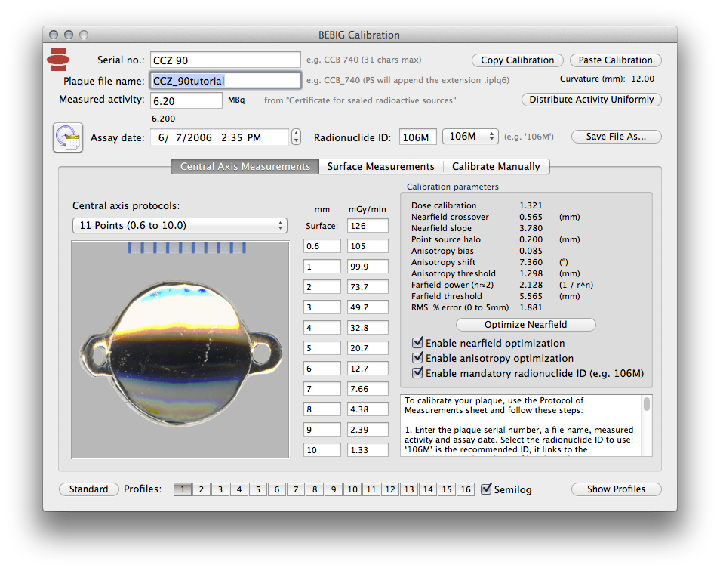Select profile 8 button
Screen dimensions: 720x571
315,489
